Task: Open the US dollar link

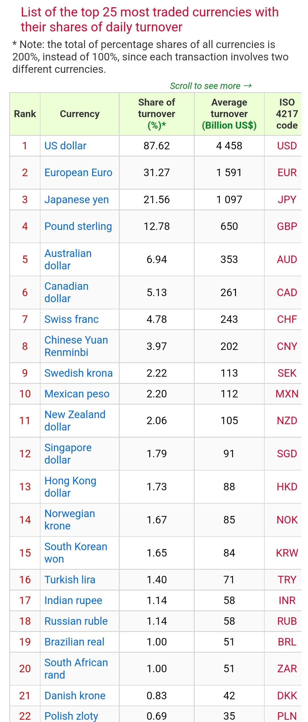Action: tap(65, 146)
